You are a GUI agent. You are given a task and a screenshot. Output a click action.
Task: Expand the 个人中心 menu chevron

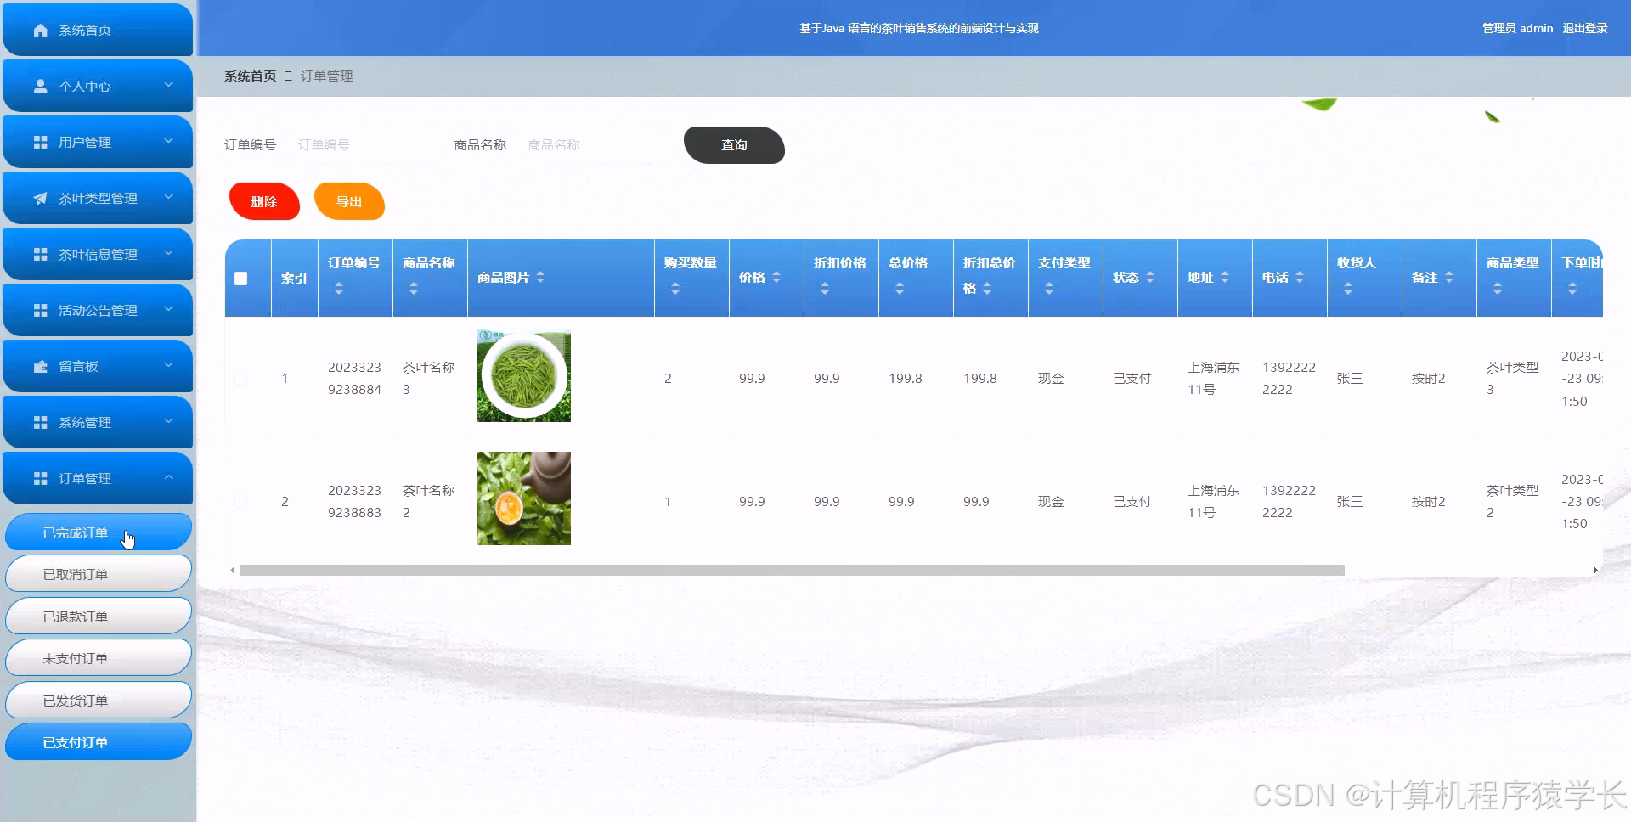168,85
